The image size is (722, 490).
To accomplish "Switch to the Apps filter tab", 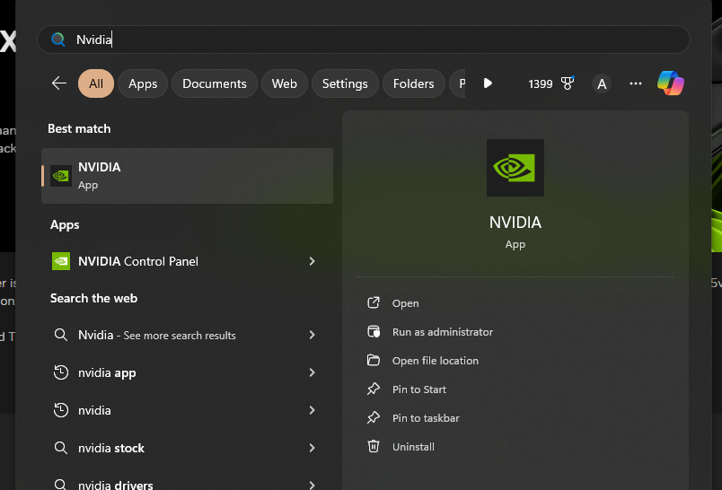I will coord(143,83).
